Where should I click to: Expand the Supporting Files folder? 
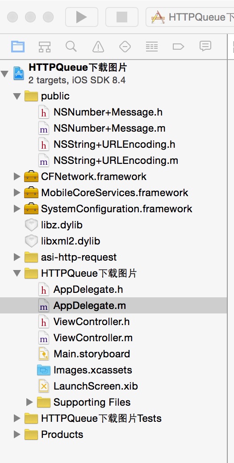(x=29, y=402)
